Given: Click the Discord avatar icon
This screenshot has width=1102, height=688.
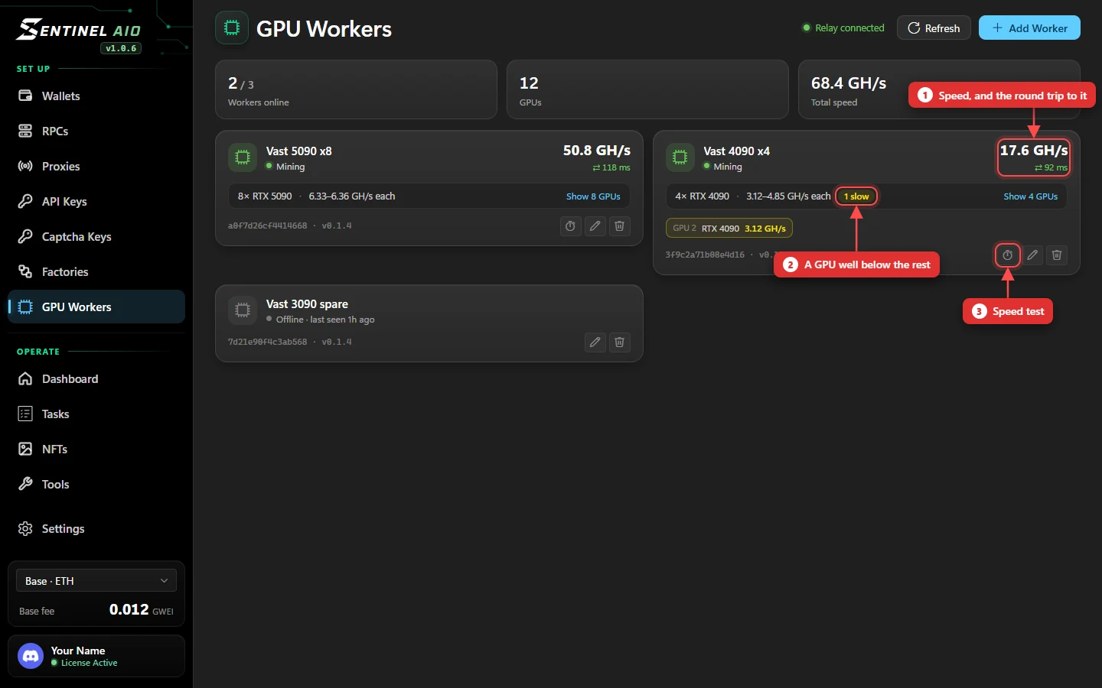Looking at the screenshot, I should [x=31, y=656].
